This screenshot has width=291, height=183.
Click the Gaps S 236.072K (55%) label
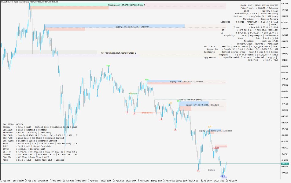tap(190, 100)
